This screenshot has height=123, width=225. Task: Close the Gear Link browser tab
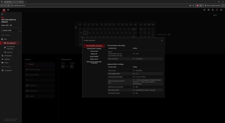point(23,2)
